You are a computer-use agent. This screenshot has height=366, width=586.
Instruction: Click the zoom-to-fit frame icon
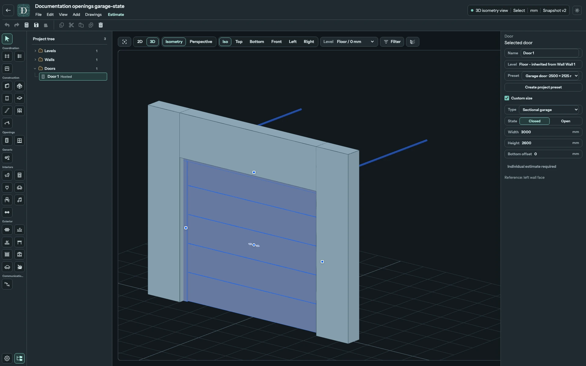[125, 42]
